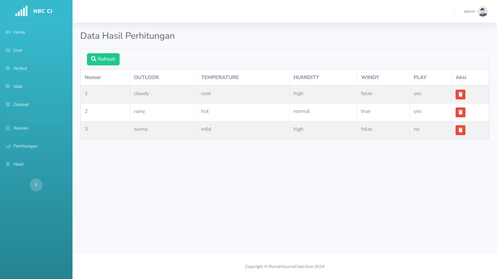Delete row 1 with the trash icon
The width and height of the screenshot is (497, 279).
point(460,95)
